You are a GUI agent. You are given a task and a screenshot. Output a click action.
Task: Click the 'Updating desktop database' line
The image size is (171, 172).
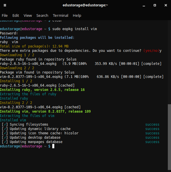(35, 138)
